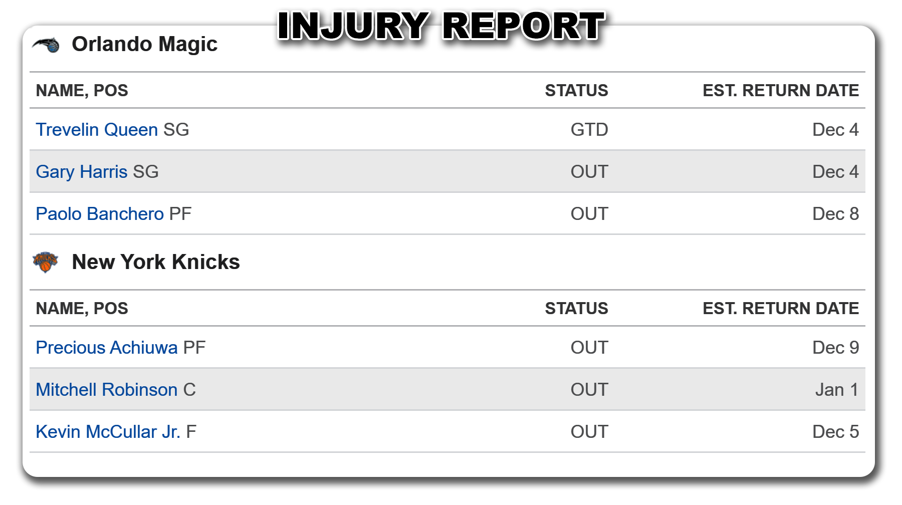Open Gary Harris player link
This screenshot has width=902, height=505.
[82, 172]
